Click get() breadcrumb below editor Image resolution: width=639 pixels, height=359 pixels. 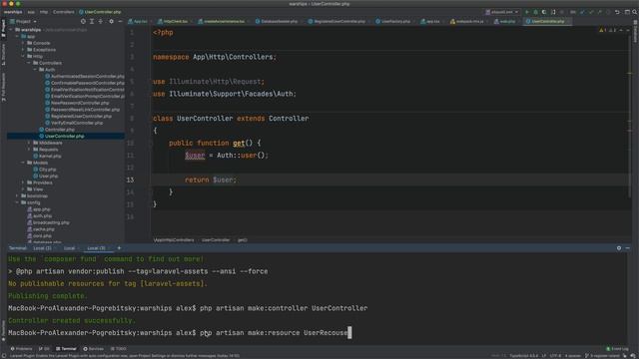tap(242, 240)
